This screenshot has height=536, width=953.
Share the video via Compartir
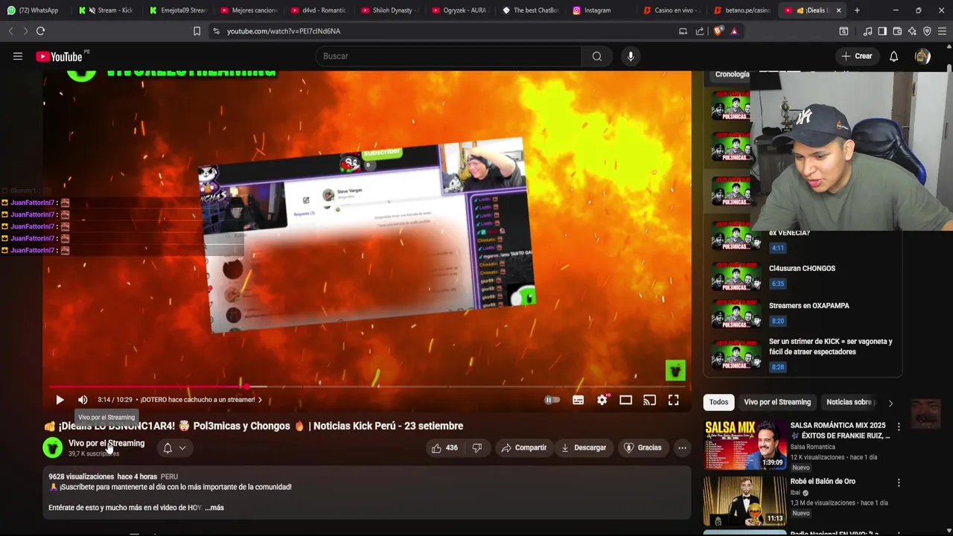pos(524,447)
